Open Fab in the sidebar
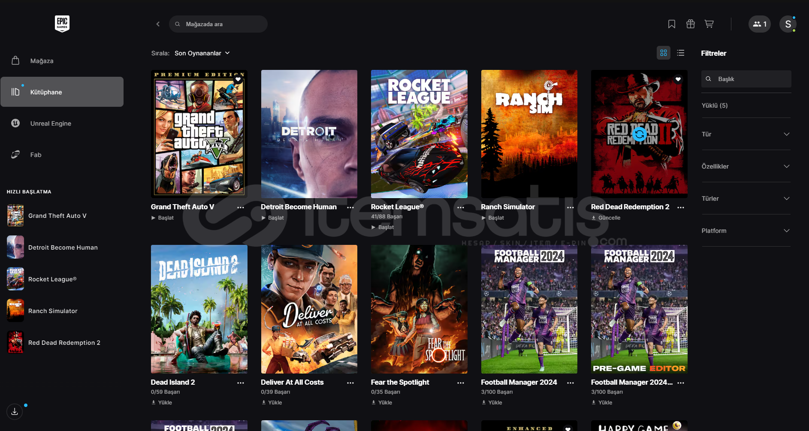 point(62,155)
